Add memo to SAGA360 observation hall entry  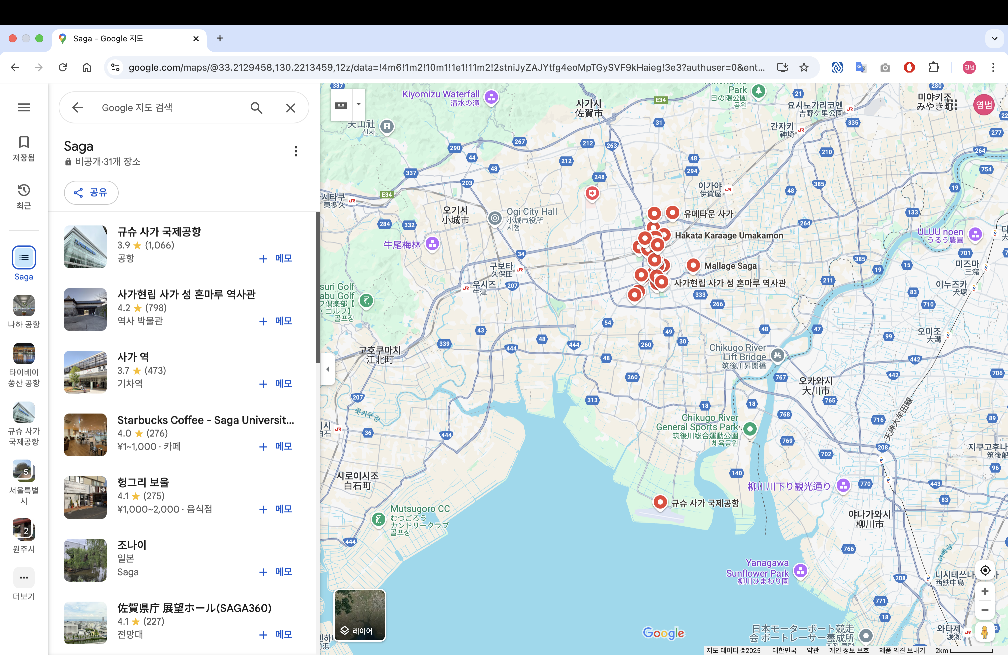point(276,635)
